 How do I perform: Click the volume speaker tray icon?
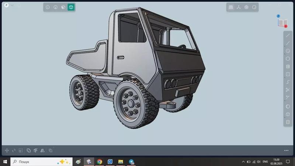(259, 162)
